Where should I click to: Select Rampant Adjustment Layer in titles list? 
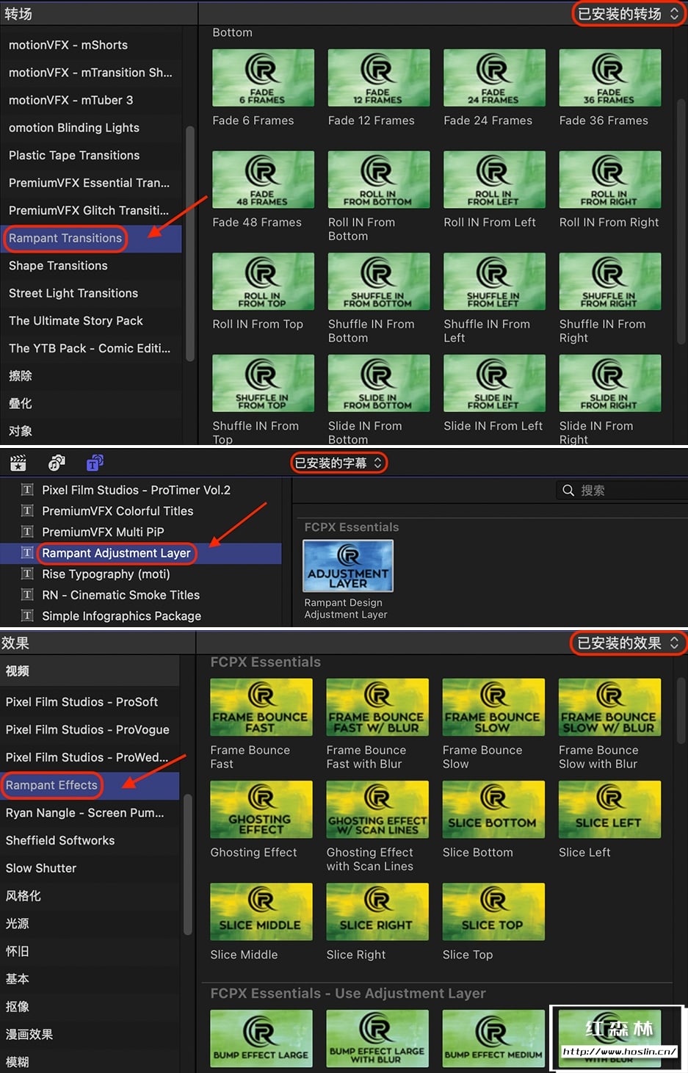(141, 553)
